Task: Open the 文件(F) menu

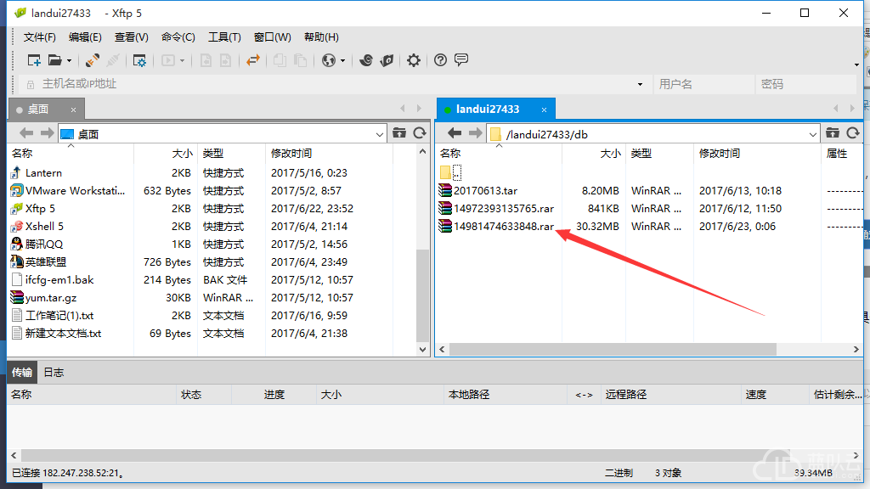Action: 40,37
